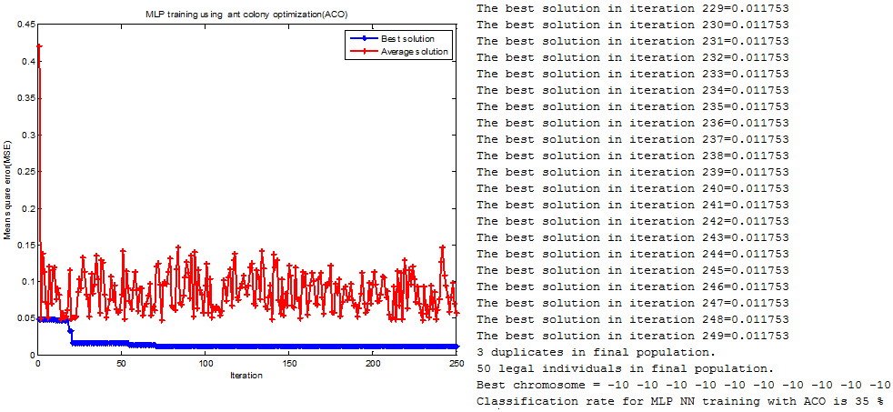Click the red Average solution legend marker
893x412 pixels.
pyautogui.click(x=365, y=52)
